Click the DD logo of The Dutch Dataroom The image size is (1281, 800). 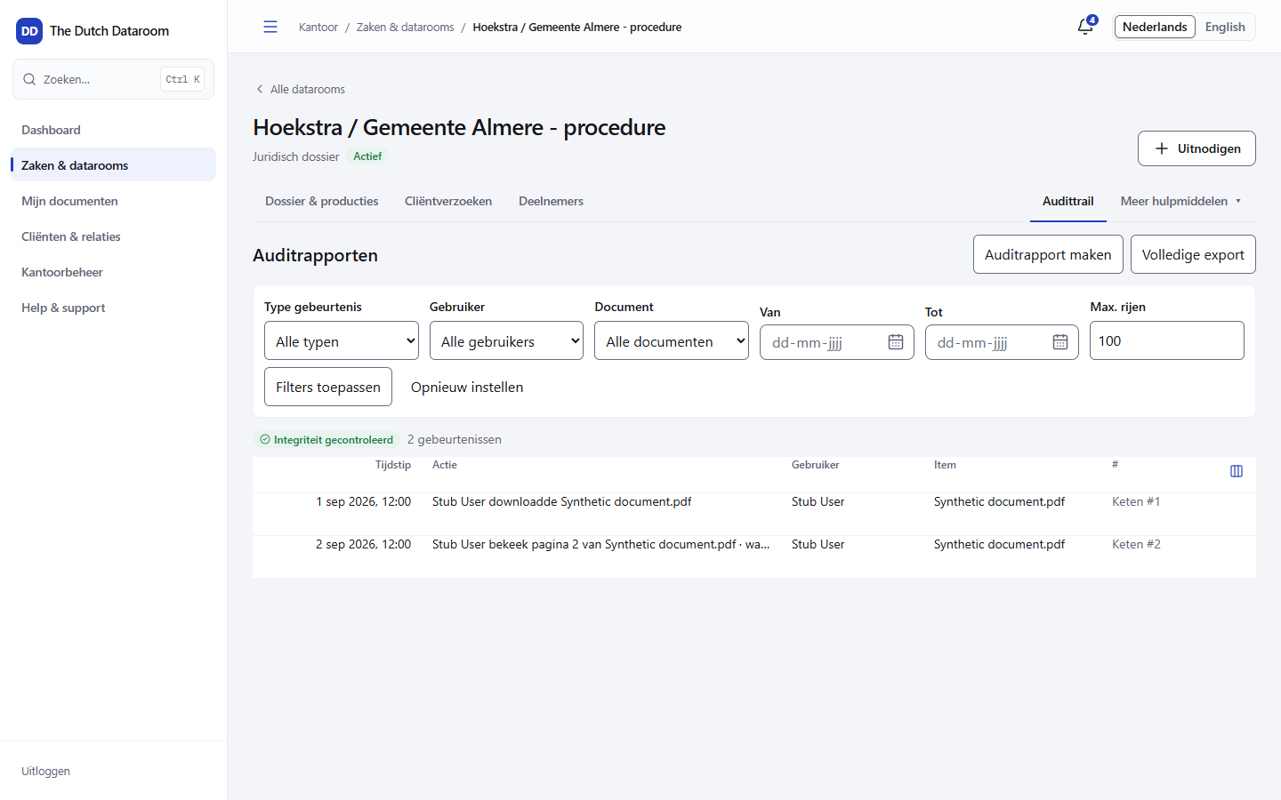pyautogui.click(x=29, y=31)
